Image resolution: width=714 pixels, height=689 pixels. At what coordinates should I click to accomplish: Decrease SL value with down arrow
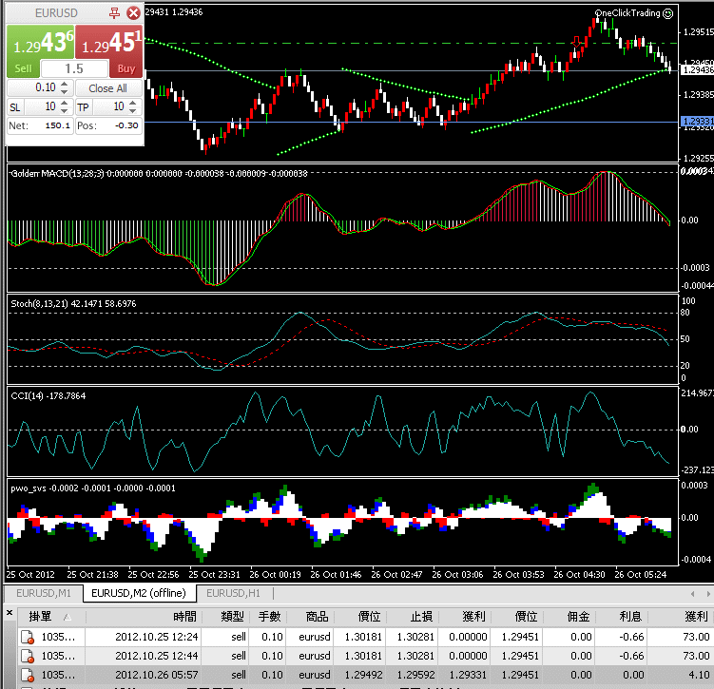pyautogui.click(x=65, y=110)
